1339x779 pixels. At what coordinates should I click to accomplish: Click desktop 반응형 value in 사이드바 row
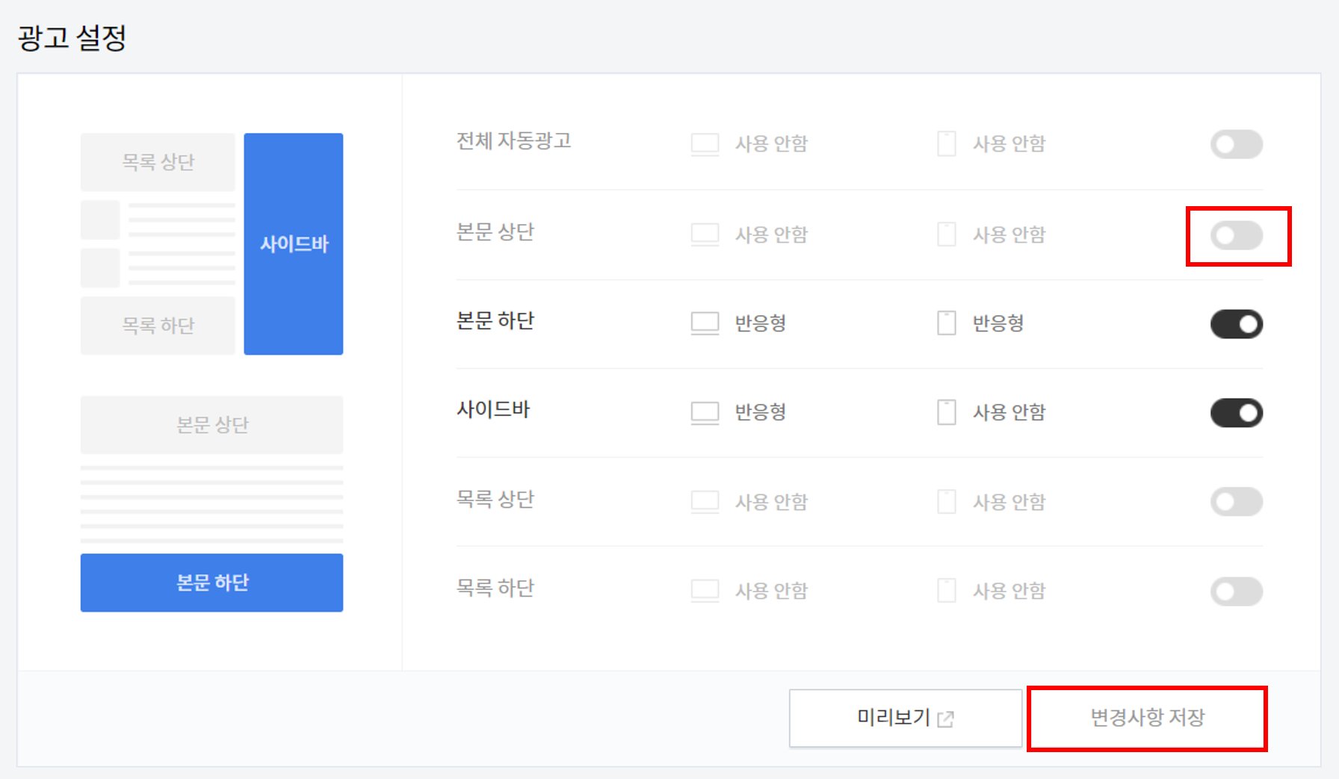click(761, 412)
